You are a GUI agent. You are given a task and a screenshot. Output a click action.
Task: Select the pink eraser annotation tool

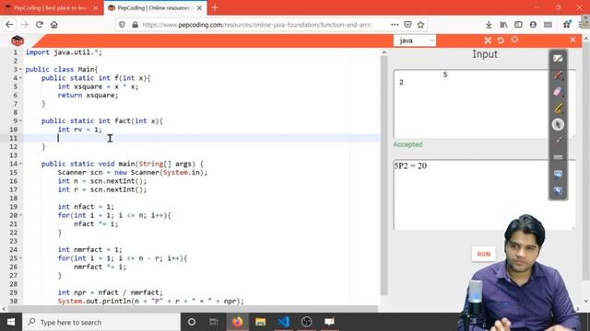[x=558, y=92]
